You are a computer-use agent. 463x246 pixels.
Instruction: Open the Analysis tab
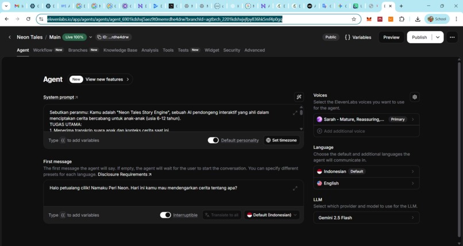point(150,50)
